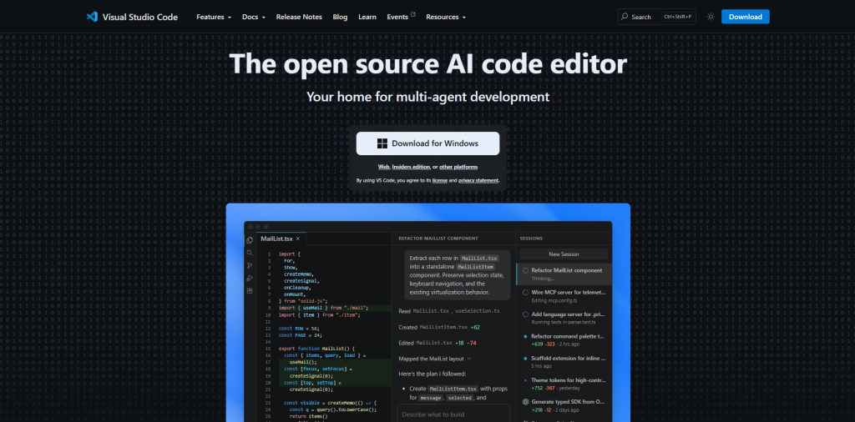Click the blue dot of Refactor command palette session
Viewport: 855px width, 422px height.
click(x=525, y=336)
